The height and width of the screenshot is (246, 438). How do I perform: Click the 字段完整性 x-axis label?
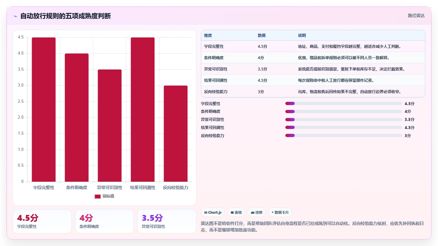pyautogui.click(x=44, y=187)
